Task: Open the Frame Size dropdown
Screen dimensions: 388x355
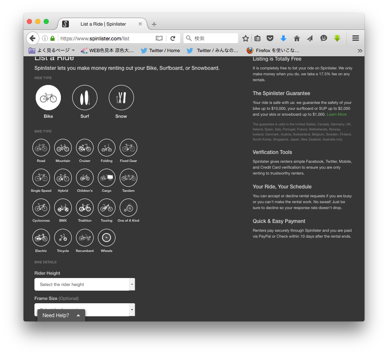Action: (x=85, y=310)
